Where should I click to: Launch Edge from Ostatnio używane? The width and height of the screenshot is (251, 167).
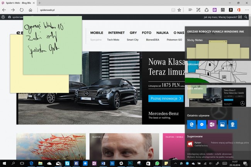point(192,125)
